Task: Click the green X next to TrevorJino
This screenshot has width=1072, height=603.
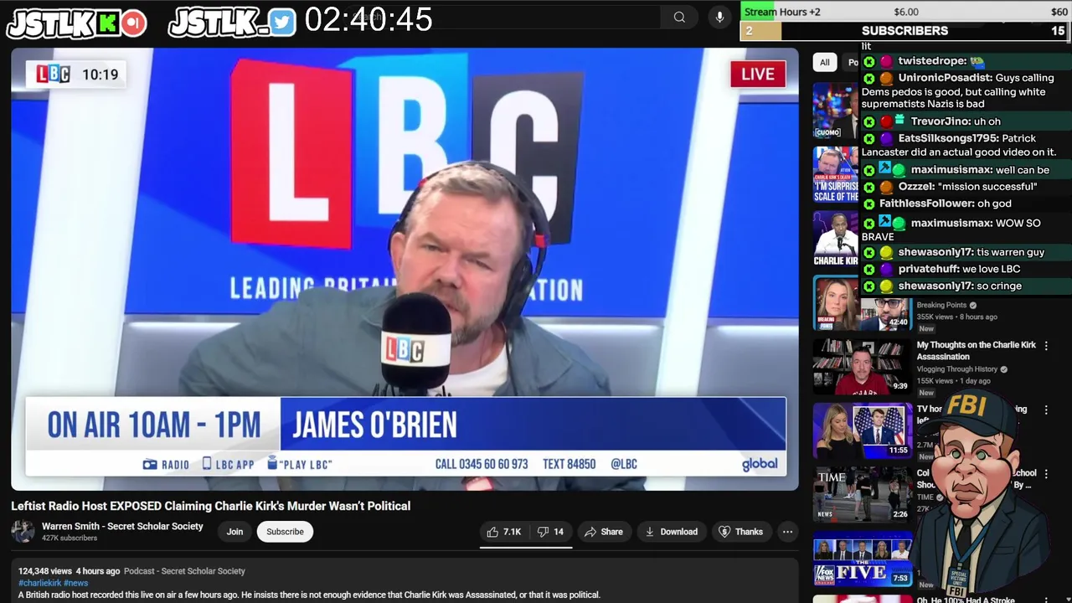Action: (869, 121)
